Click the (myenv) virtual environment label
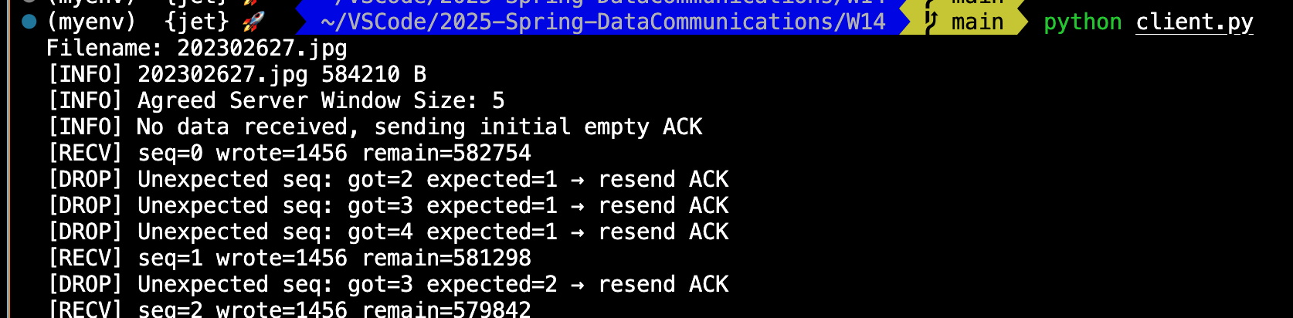Screen dimensions: 1293x318 pos(91,22)
